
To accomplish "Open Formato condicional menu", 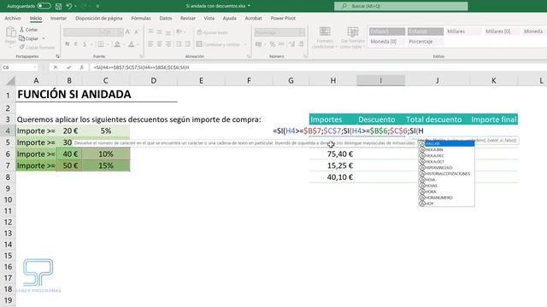I will click(325, 38).
